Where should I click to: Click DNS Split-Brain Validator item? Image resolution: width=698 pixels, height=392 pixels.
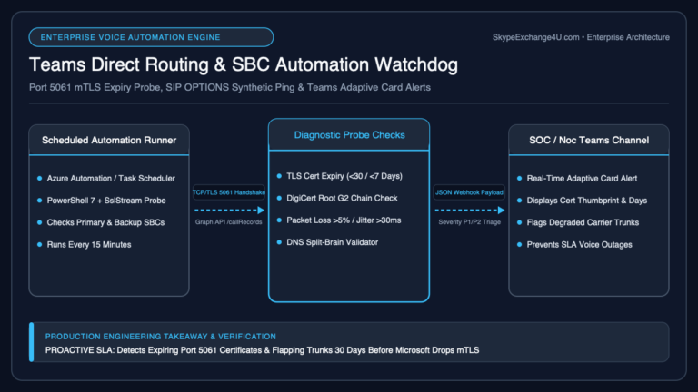point(332,242)
